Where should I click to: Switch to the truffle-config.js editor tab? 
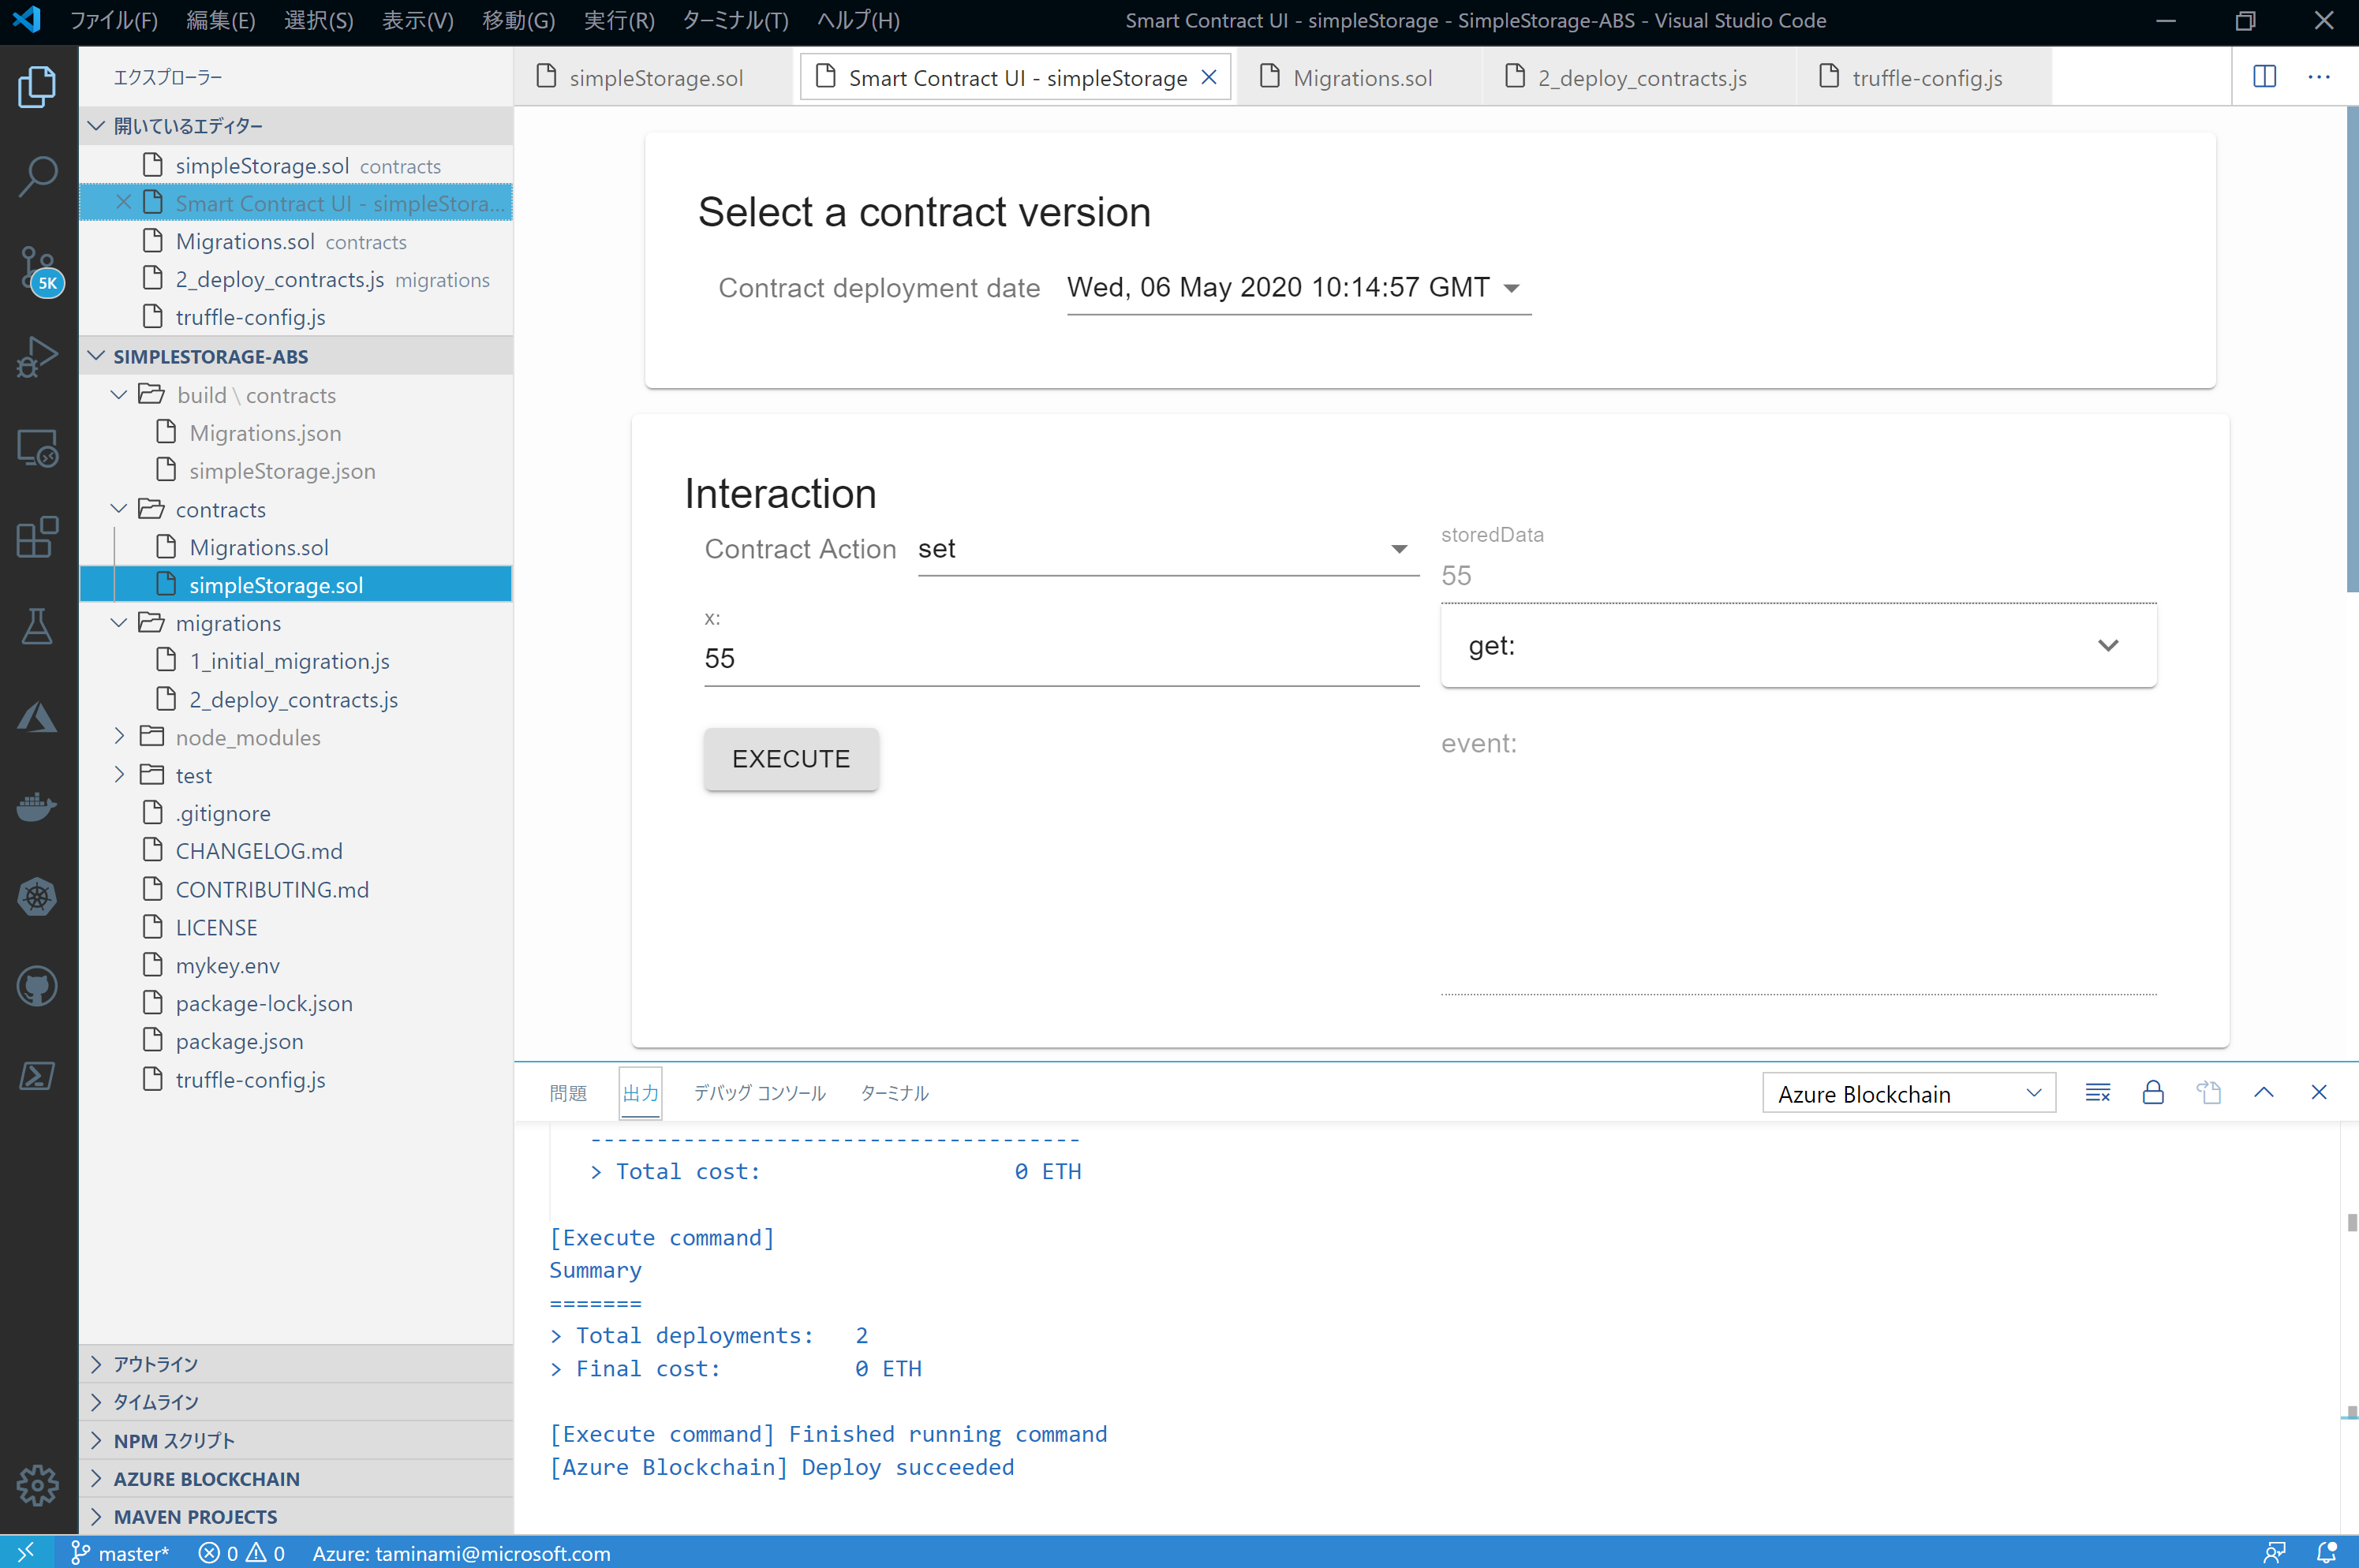1925,78
